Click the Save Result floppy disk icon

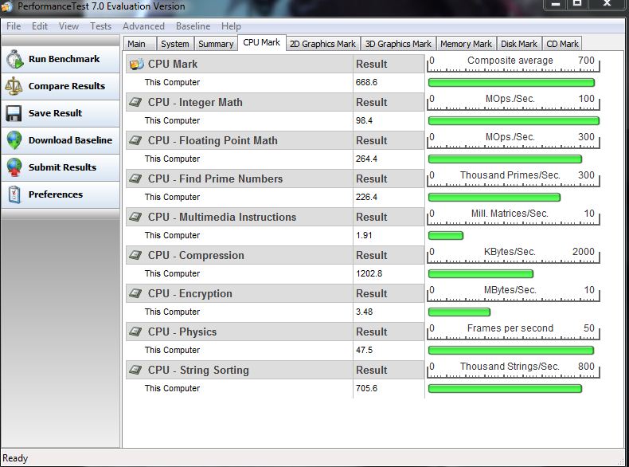14,113
